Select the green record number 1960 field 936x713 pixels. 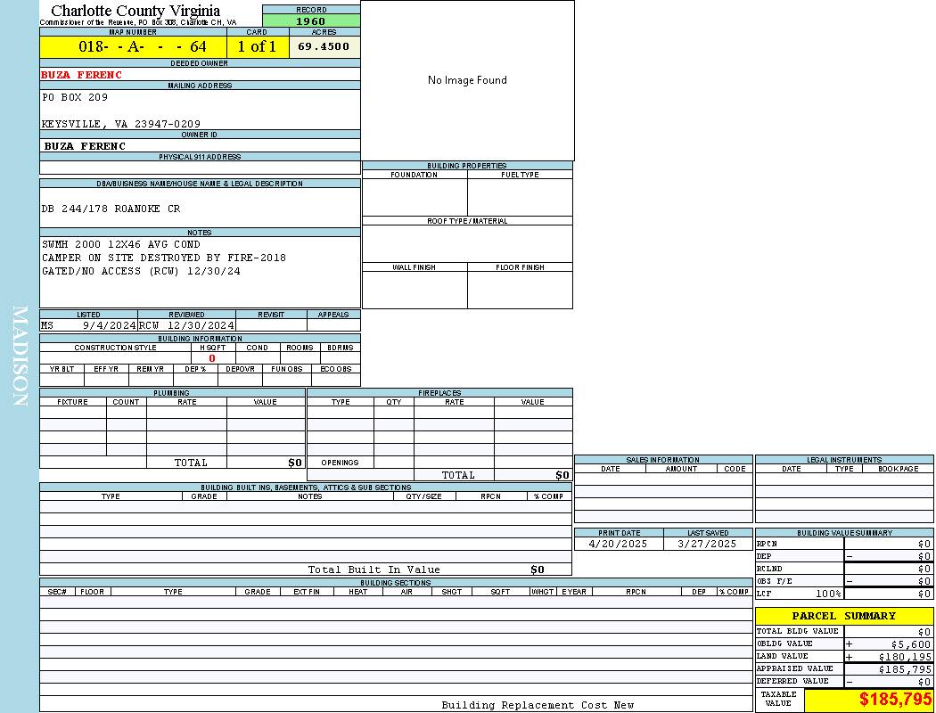311,21
